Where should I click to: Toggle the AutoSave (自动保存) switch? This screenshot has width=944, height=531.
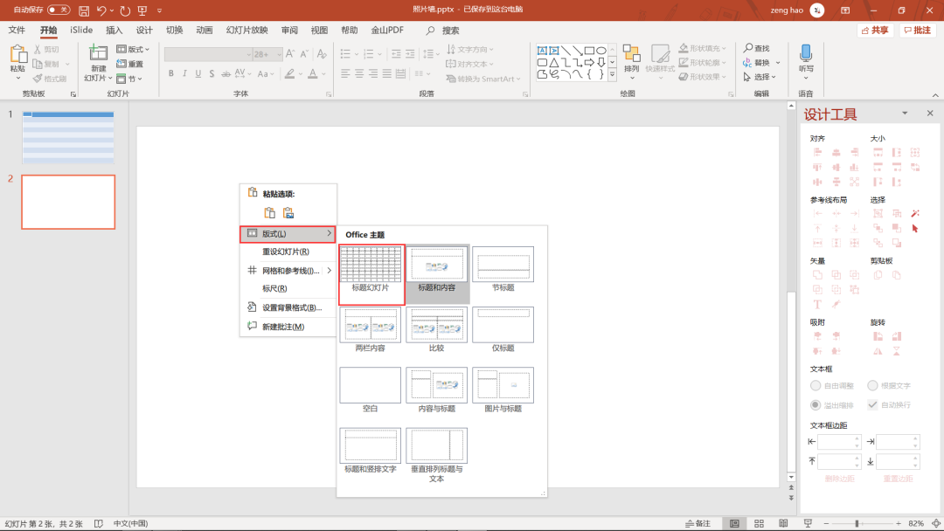pos(59,10)
